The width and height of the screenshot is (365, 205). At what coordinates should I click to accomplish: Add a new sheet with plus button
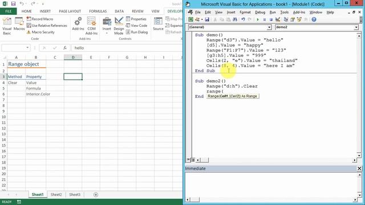[x=96, y=195]
